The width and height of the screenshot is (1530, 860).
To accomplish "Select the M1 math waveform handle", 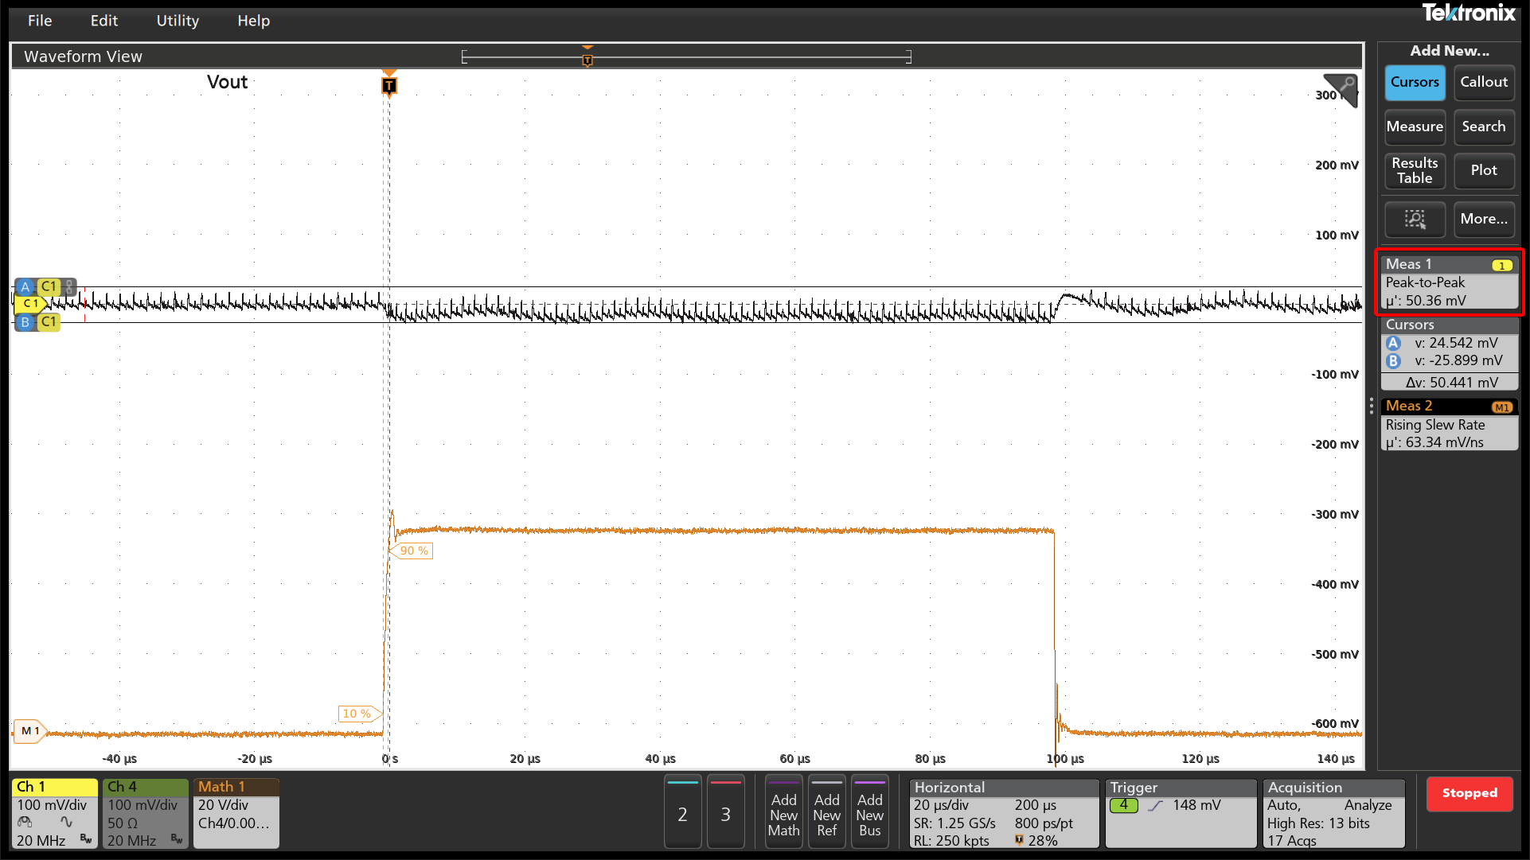I will click(x=29, y=730).
